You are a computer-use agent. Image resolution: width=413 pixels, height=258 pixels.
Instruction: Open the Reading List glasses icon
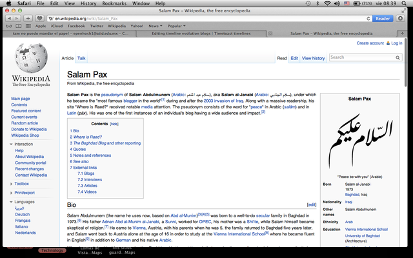coord(9,26)
